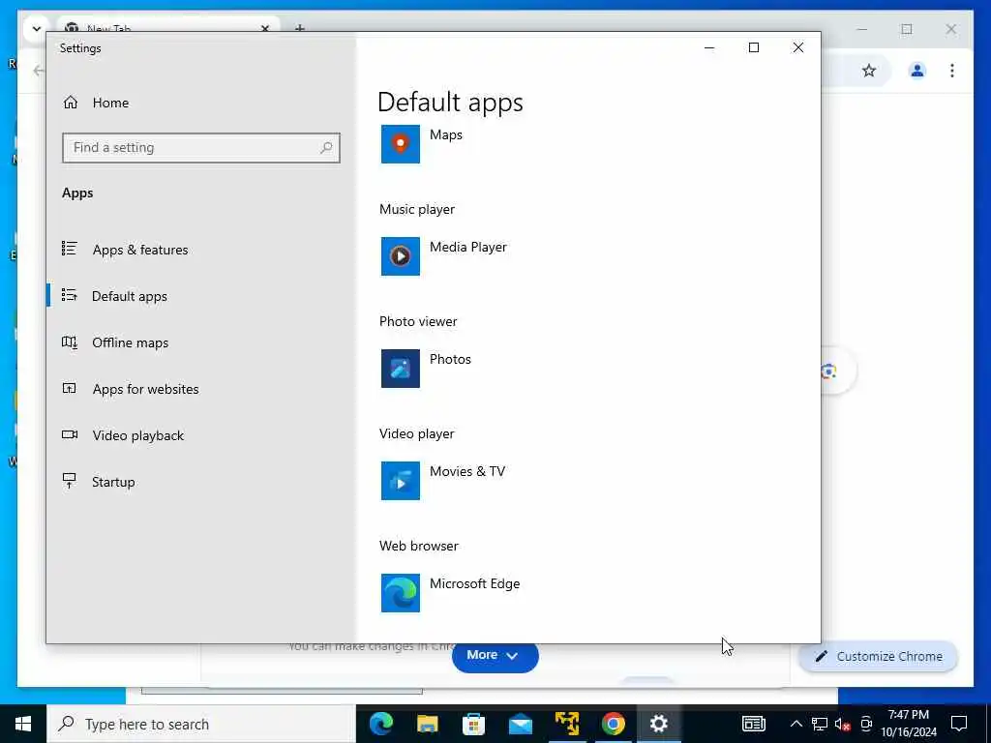Click Customize Chrome button
Viewport: 991px width, 743px height.
click(x=879, y=657)
